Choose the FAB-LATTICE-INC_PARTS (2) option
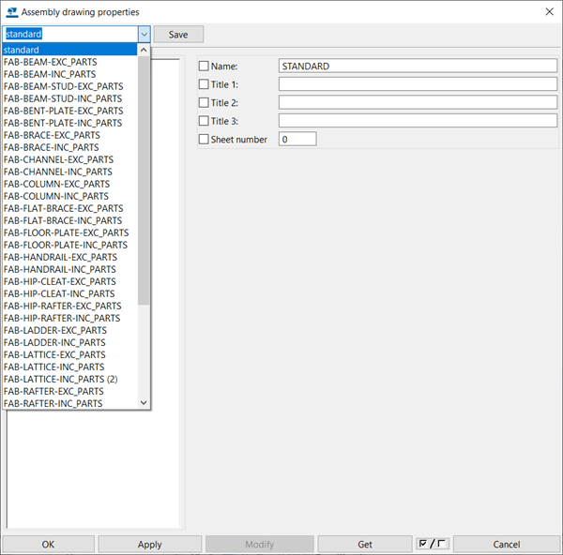The height and width of the screenshot is (555, 563). pyautogui.click(x=60, y=379)
